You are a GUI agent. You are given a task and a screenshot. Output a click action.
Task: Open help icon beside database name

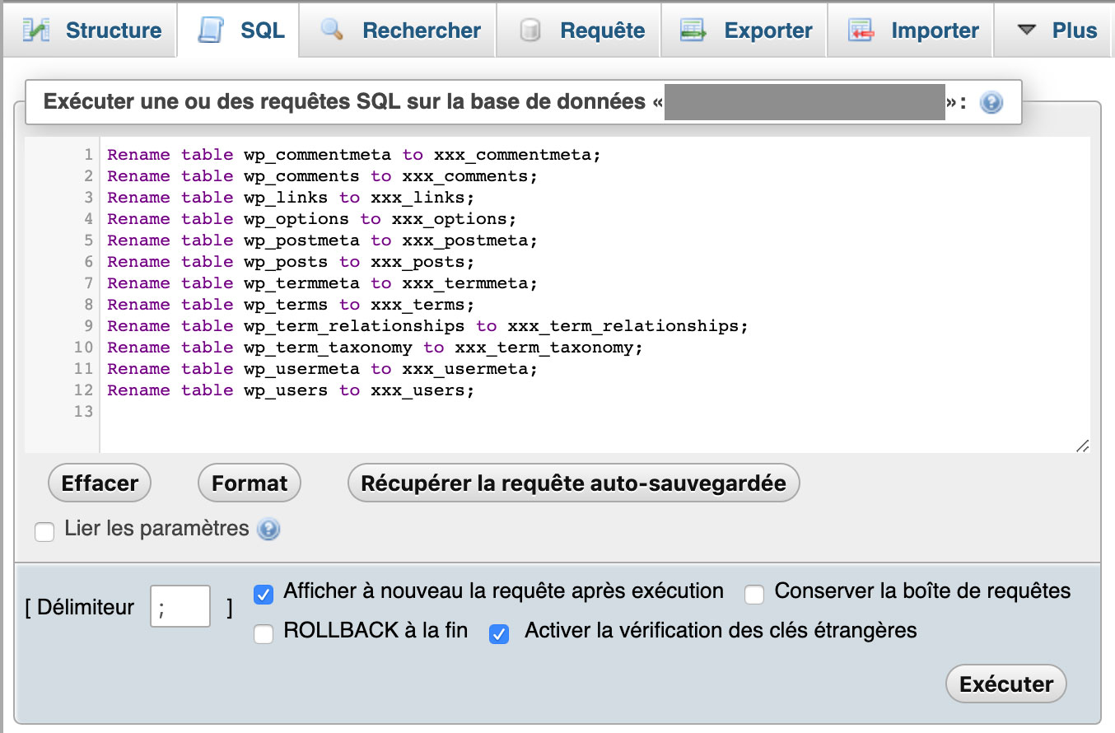[991, 103]
